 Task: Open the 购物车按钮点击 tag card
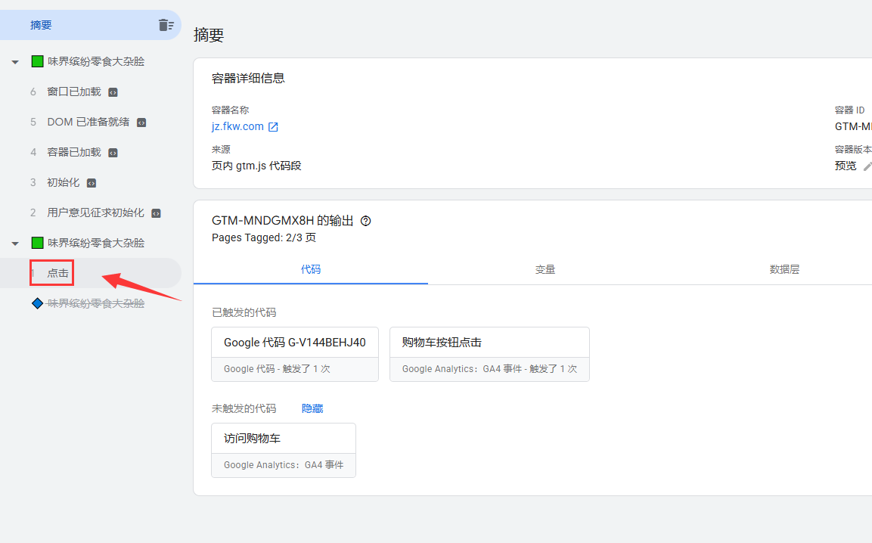pos(489,354)
